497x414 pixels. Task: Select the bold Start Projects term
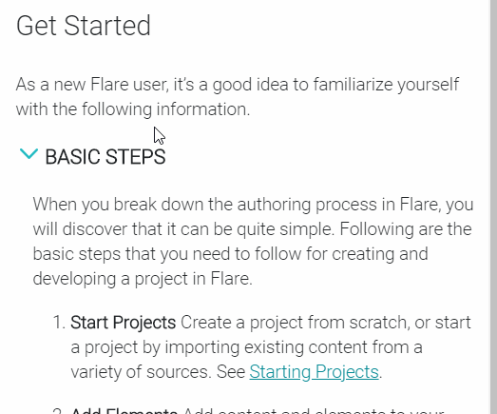click(124, 323)
